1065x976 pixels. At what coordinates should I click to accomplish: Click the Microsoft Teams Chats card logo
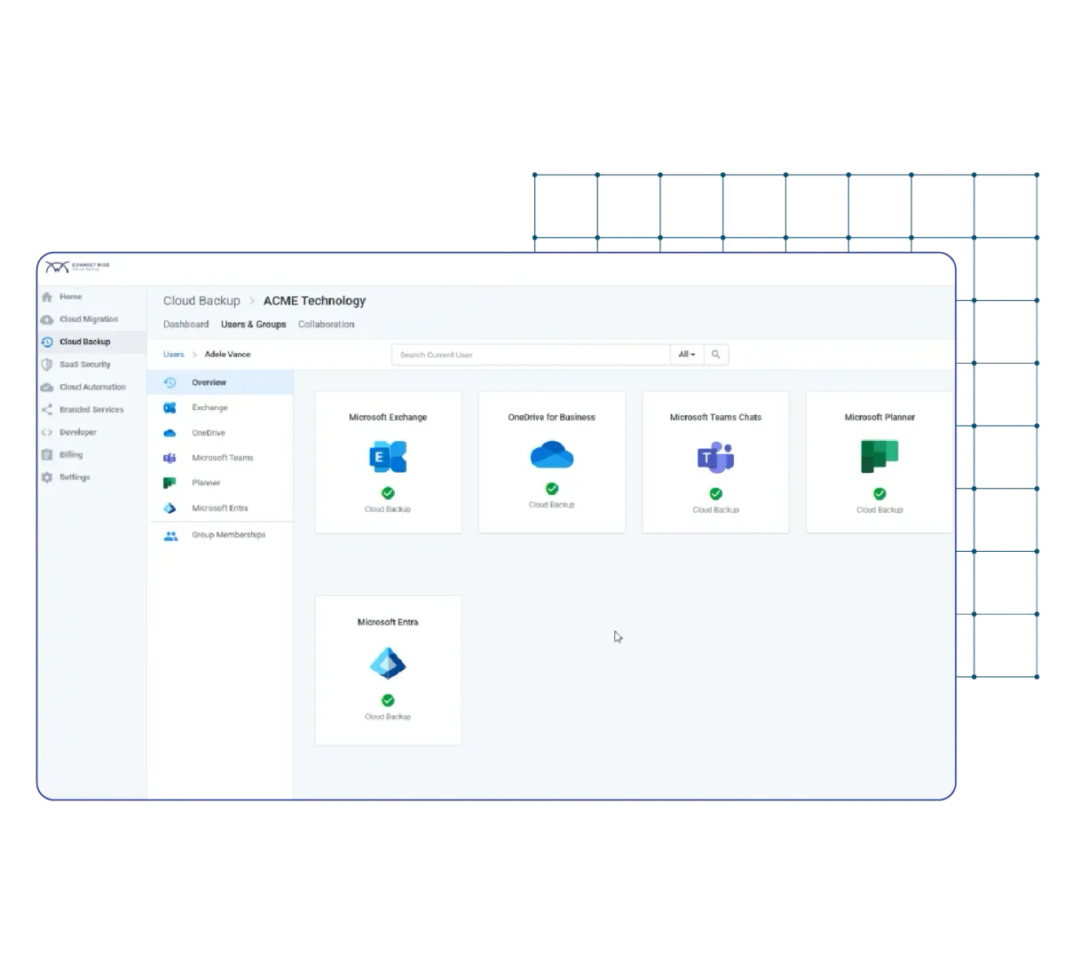(x=715, y=458)
